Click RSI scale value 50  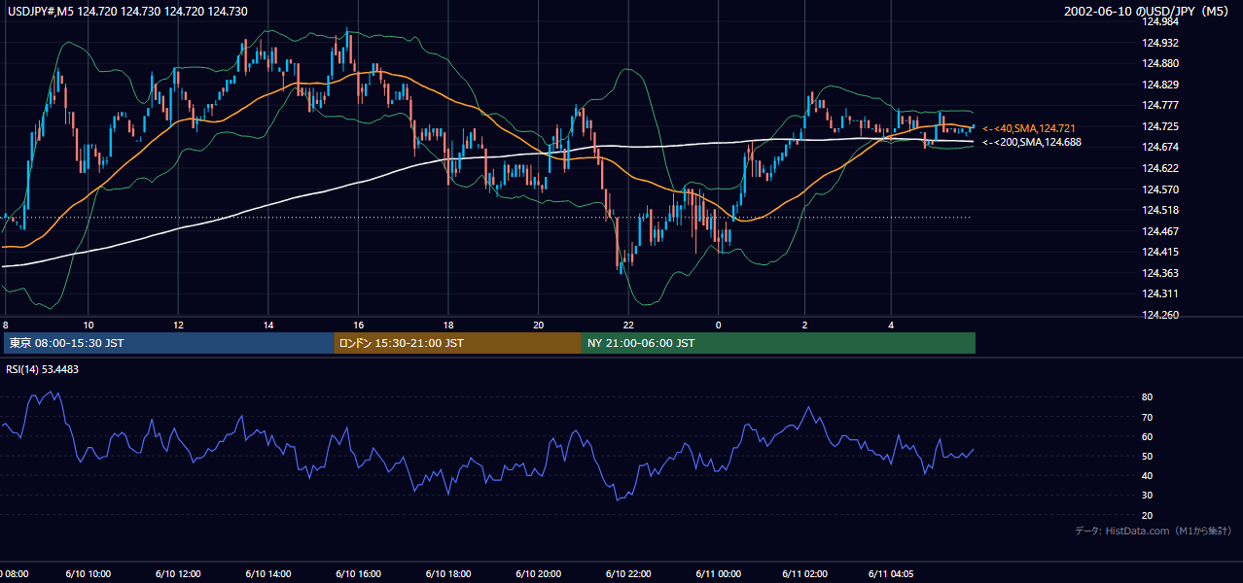click(x=1148, y=457)
